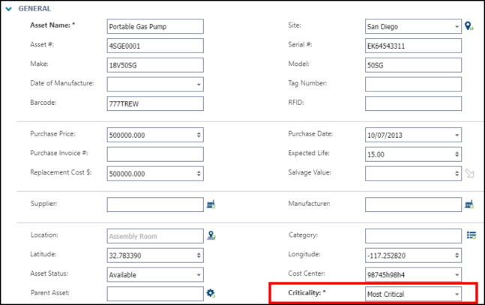Click the Replacement Cost stepper arrows

(x=199, y=174)
